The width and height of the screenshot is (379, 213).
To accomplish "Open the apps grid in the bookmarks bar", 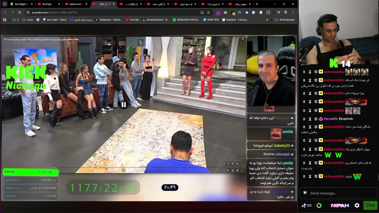I will [x=5, y=20].
